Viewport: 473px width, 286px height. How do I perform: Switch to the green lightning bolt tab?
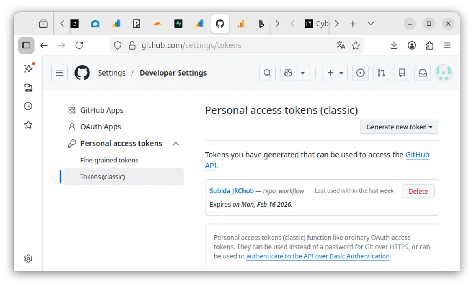click(178, 24)
